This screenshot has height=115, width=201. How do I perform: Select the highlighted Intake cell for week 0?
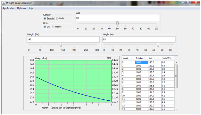pyautogui.click(x=141, y=62)
